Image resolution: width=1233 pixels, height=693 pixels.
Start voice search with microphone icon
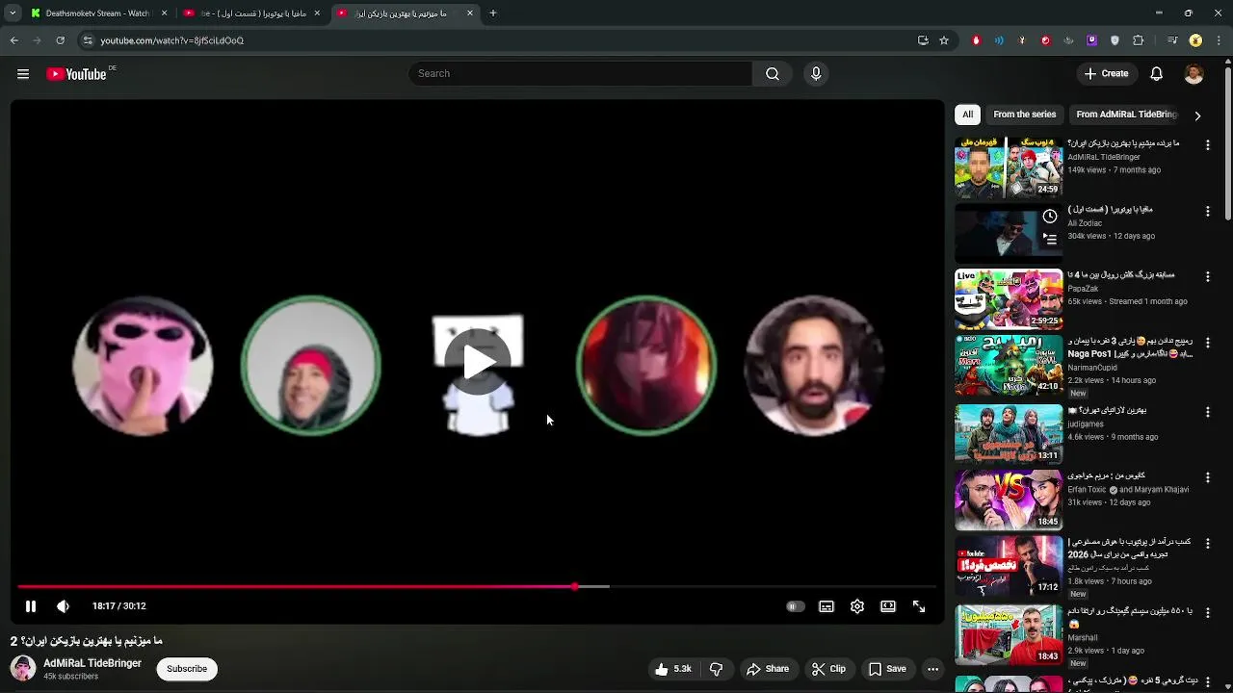(816, 74)
